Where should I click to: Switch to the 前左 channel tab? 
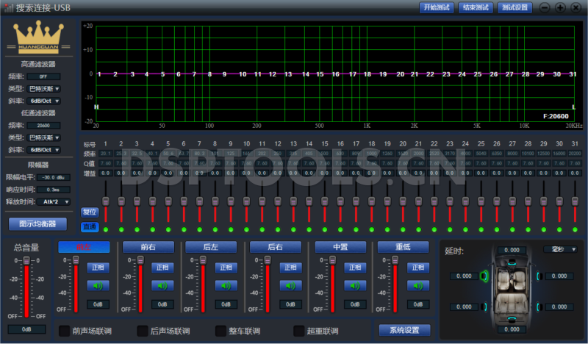click(x=84, y=247)
